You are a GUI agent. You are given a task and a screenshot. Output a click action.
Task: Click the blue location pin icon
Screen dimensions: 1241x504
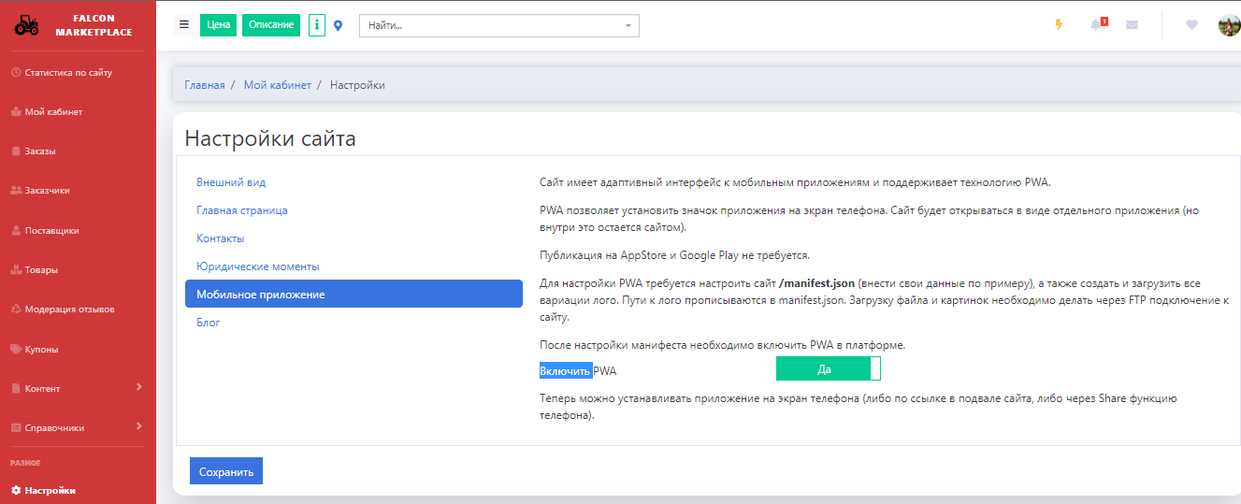[x=338, y=25]
